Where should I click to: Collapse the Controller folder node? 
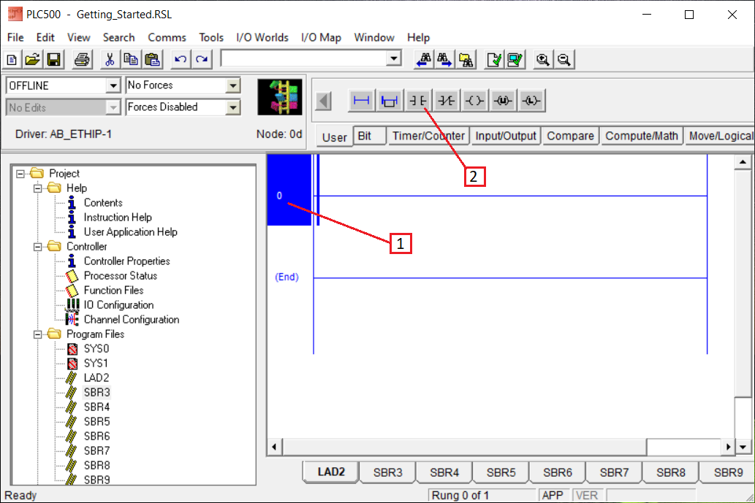(37, 247)
